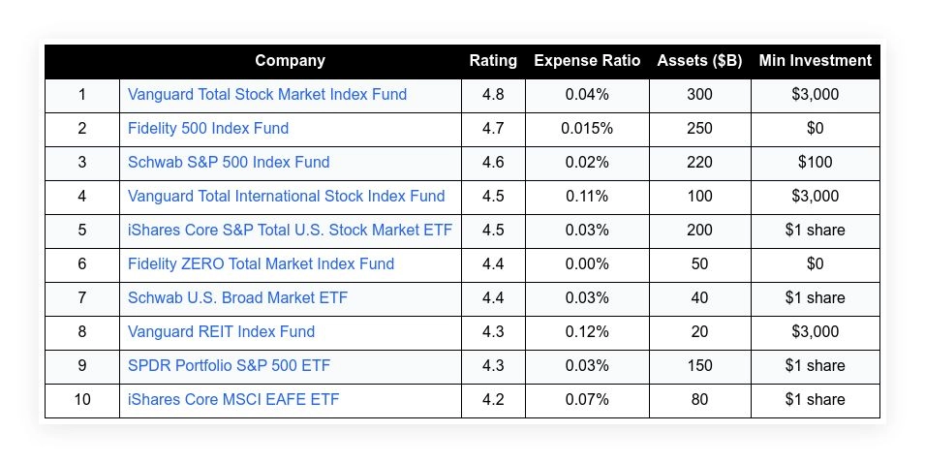This screenshot has width=925, height=463.
Task: Click the 0.00% expense ratio cell
Action: [587, 264]
